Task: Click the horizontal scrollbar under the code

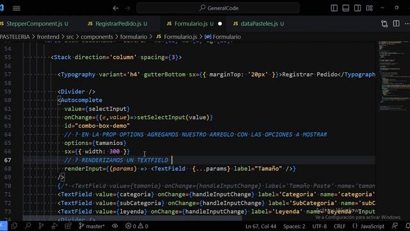Action: tap(133, 218)
